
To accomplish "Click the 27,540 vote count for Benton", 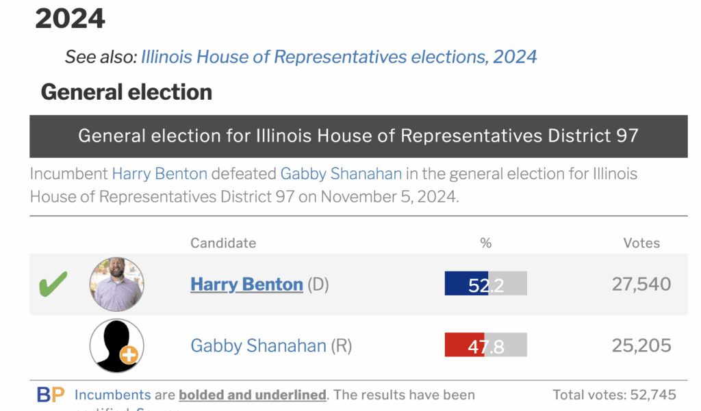I will point(641,284).
